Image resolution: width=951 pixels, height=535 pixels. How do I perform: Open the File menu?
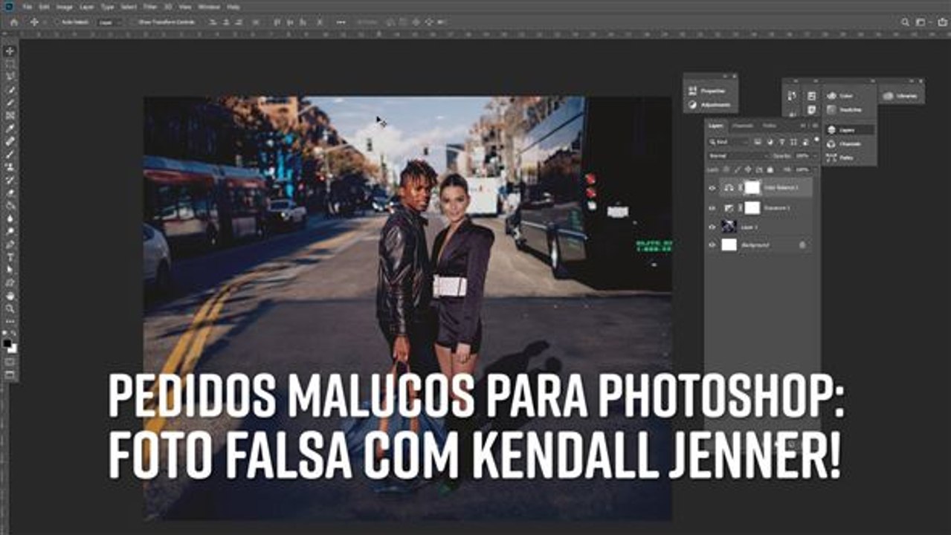pos(27,7)
